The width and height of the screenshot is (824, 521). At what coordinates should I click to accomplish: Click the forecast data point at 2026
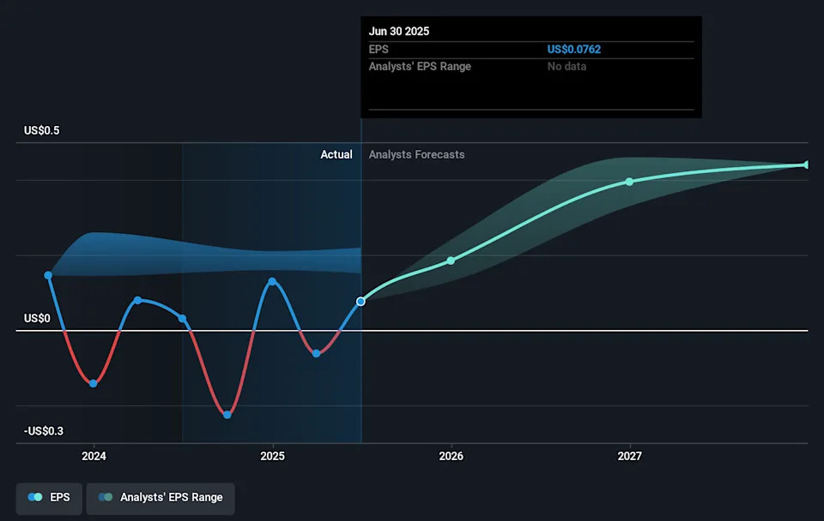pos(451,260)
